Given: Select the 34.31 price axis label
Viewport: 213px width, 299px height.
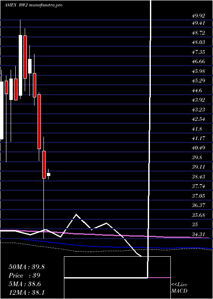Looking at the screenshot, I should click(198, 234).
